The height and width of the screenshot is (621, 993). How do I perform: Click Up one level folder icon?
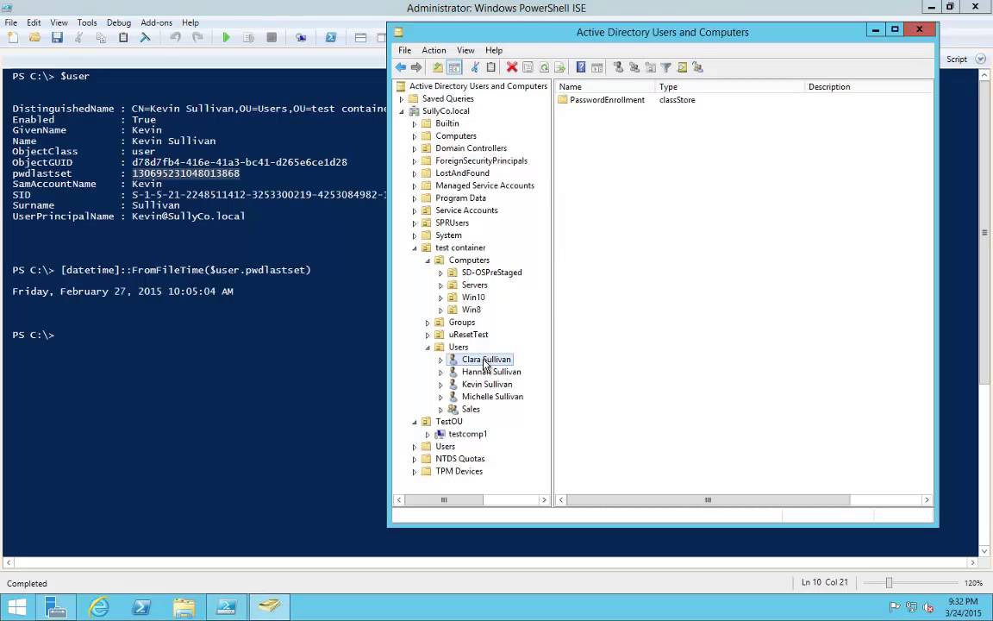point(438,67)
